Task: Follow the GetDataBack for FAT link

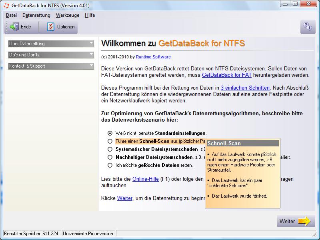Action: [227, 75]
